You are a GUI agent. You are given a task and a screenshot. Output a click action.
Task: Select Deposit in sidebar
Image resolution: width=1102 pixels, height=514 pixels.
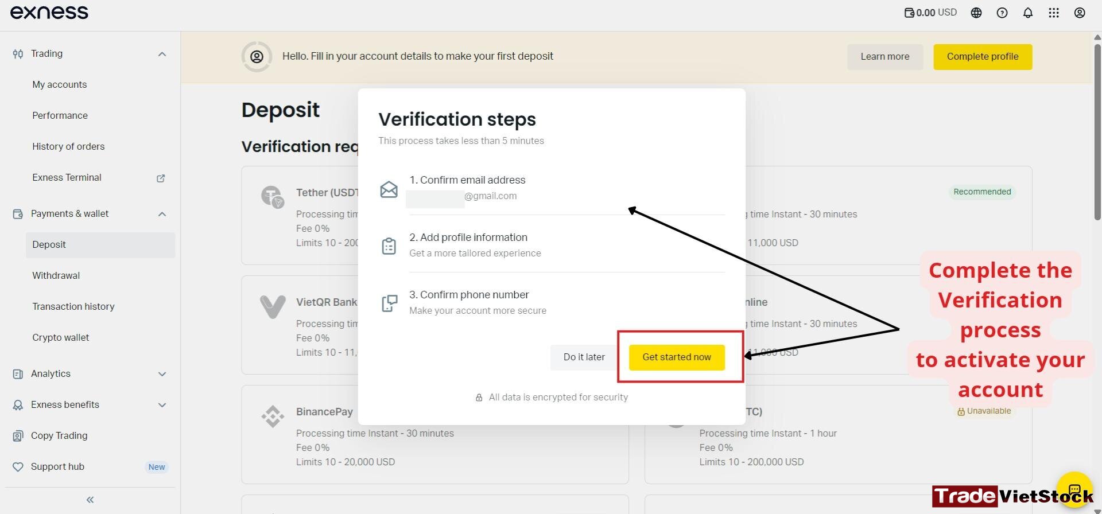click(x=100, y=245)
